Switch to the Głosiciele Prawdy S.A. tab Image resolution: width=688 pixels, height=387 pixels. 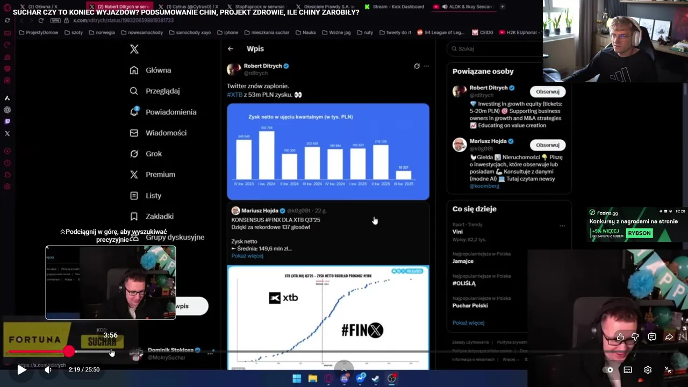(x=326, y=7)
